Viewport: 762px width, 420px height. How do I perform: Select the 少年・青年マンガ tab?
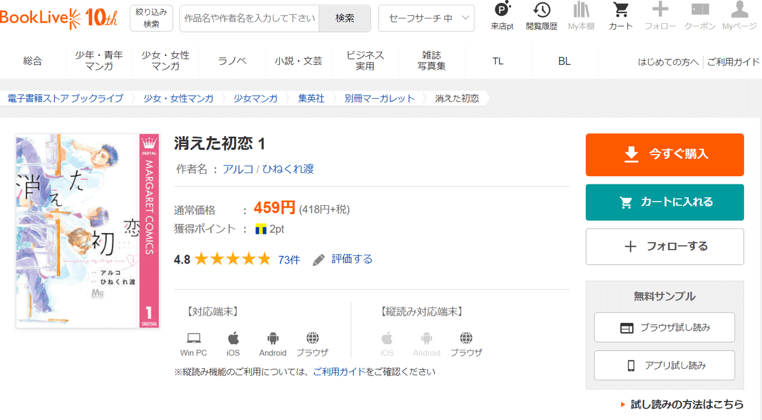tap(99, 61)
